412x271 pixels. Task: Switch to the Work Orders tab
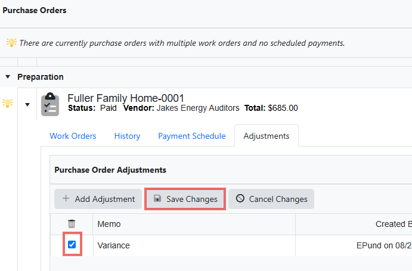click(73, 136)
